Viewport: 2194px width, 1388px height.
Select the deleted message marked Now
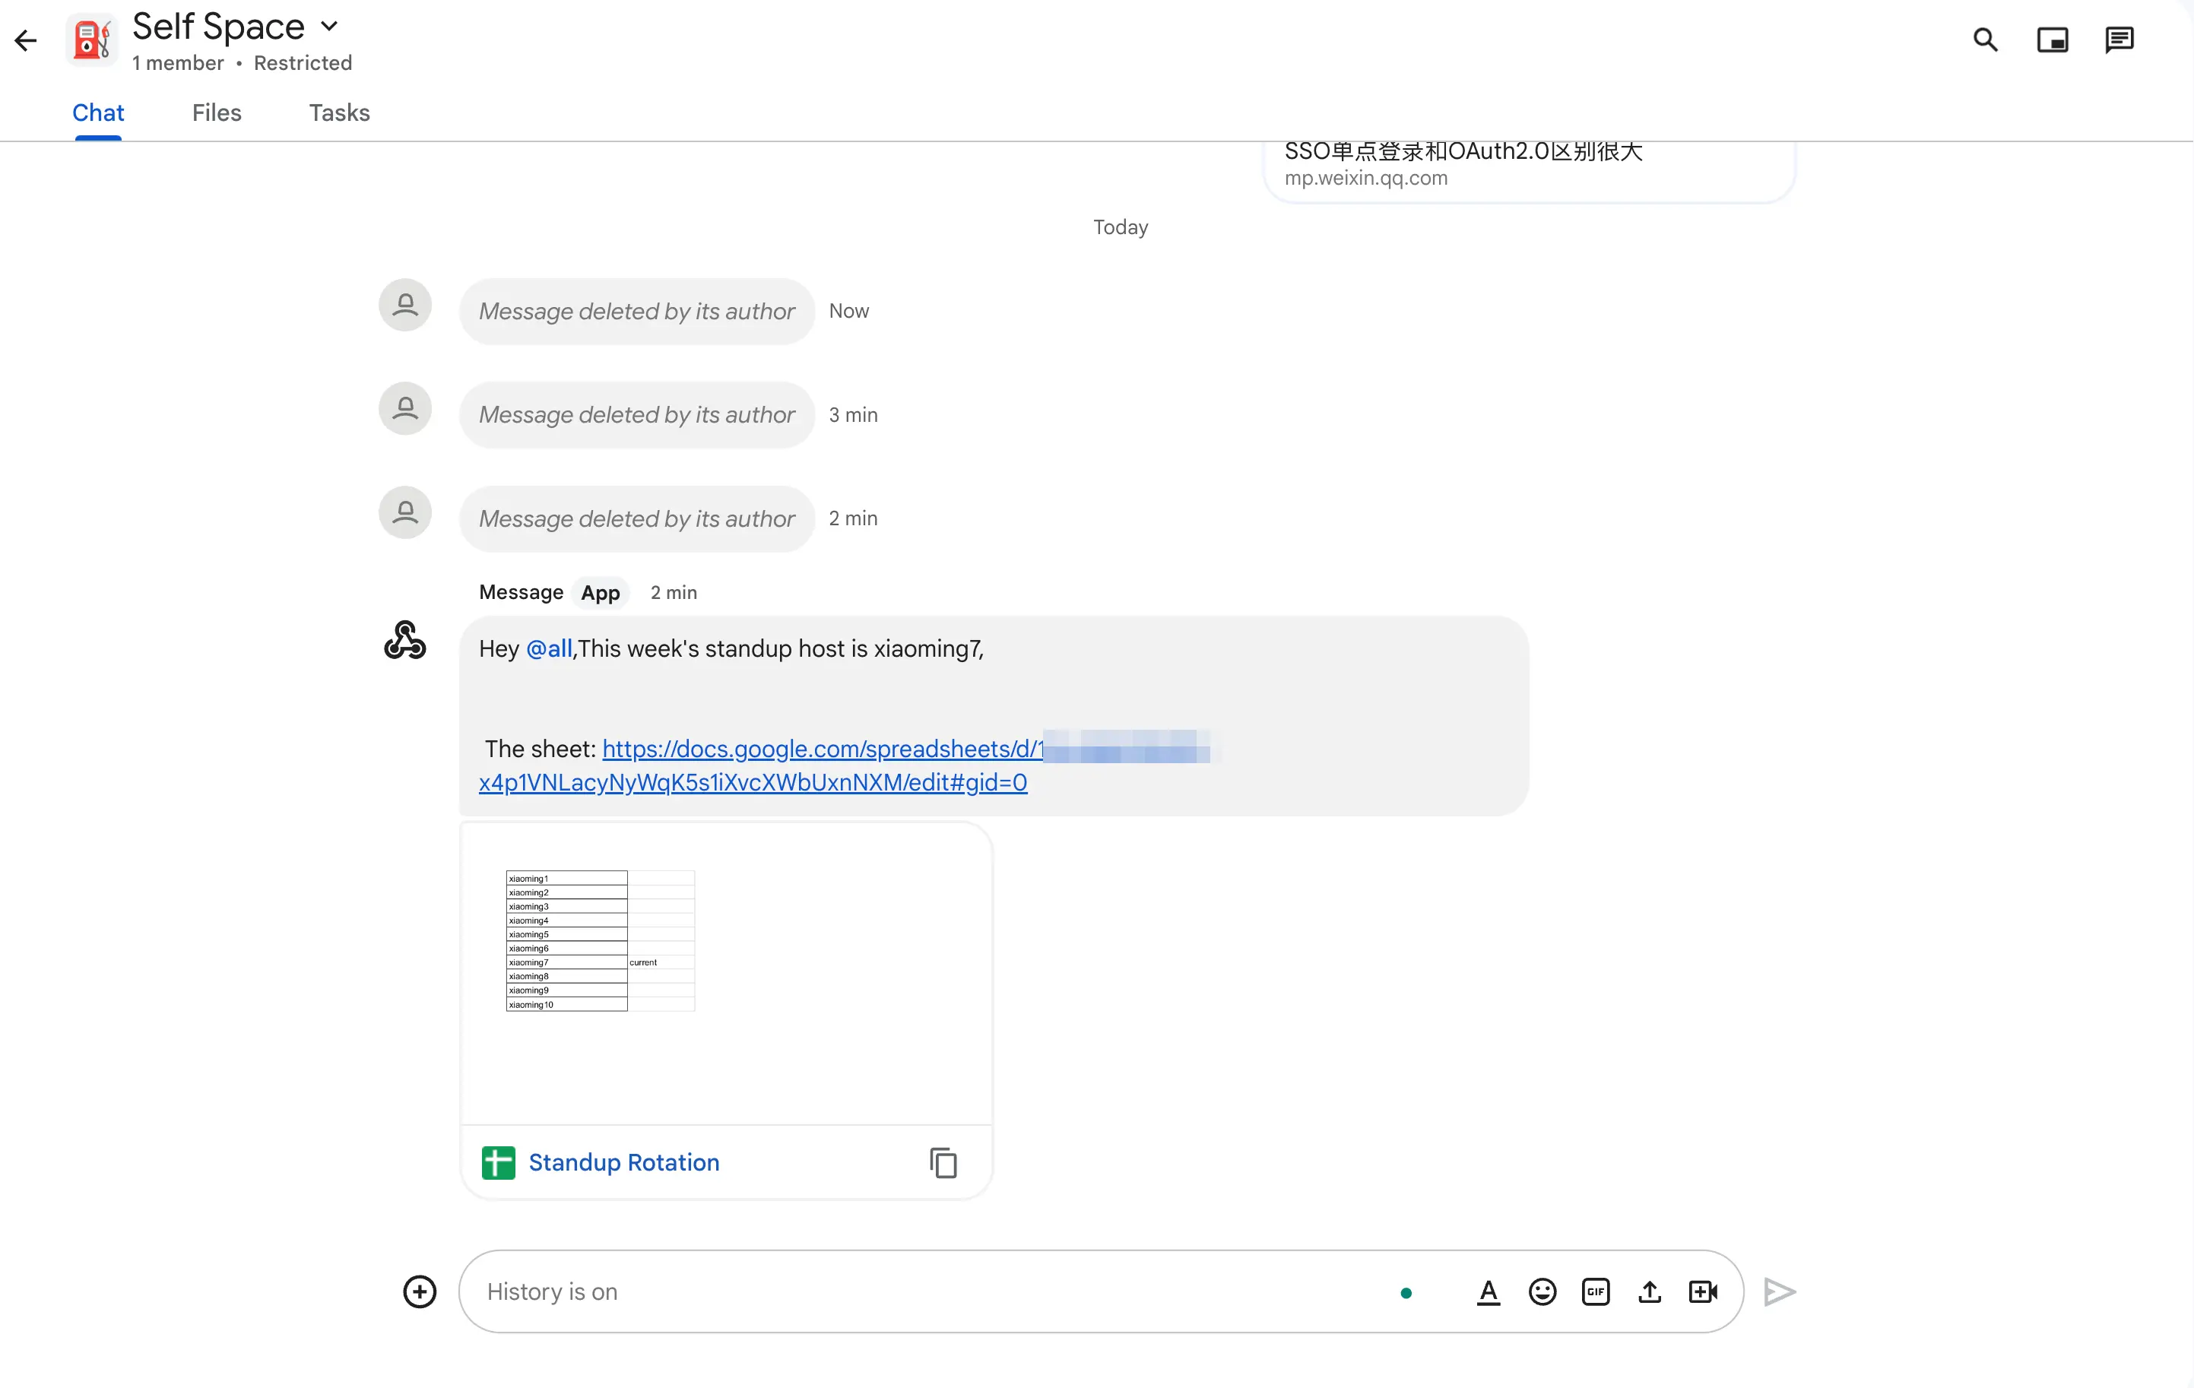[x=637, y=312]
